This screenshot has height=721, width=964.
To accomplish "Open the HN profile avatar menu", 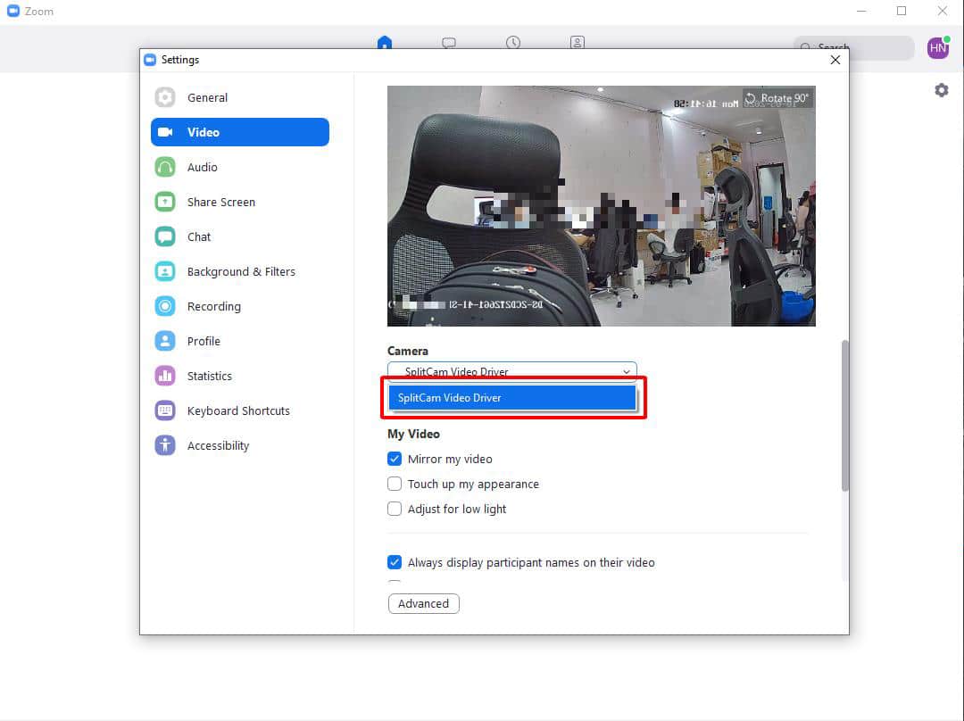I will [x=938, y=47].
